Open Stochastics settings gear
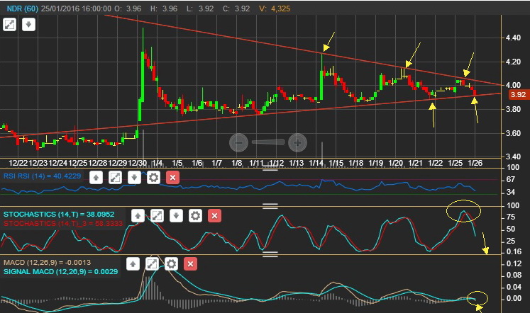This screenshot has width=530, height=313. pyautogui.click(x=195, y=216)
